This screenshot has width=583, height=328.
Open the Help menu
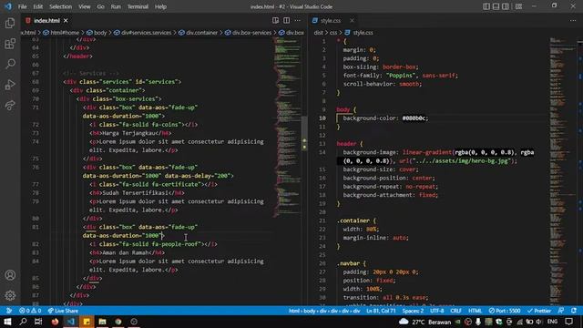pos(160,6)
